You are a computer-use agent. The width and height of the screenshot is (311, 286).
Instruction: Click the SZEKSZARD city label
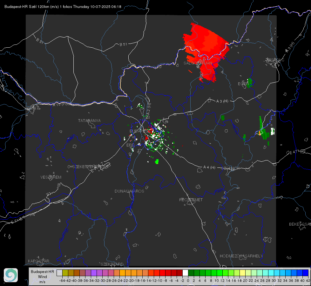click(x=112, y=264)
